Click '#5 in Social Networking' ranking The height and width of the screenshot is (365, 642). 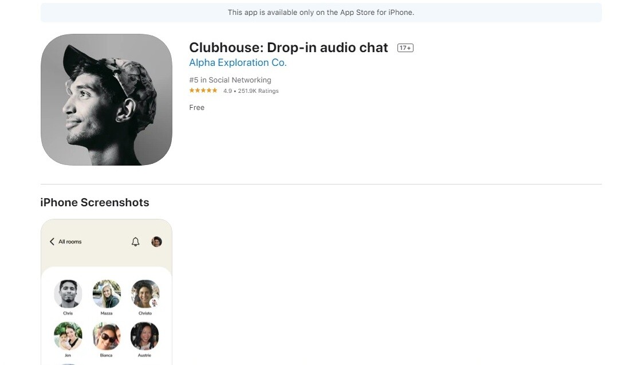coord(230,80)
